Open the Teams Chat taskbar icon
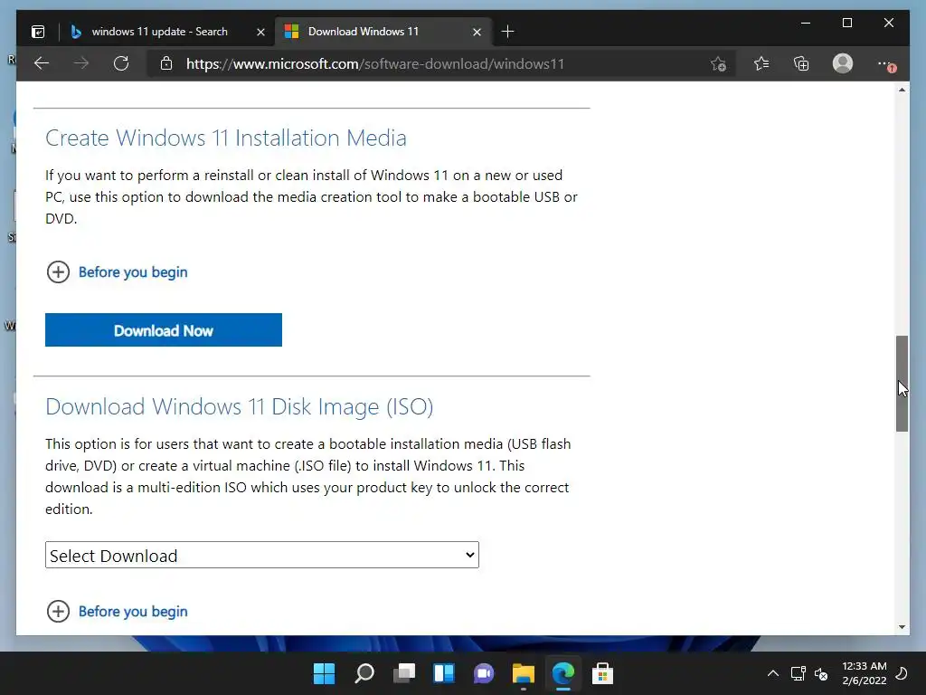This screenshot has height=695, width=926. 484,673
